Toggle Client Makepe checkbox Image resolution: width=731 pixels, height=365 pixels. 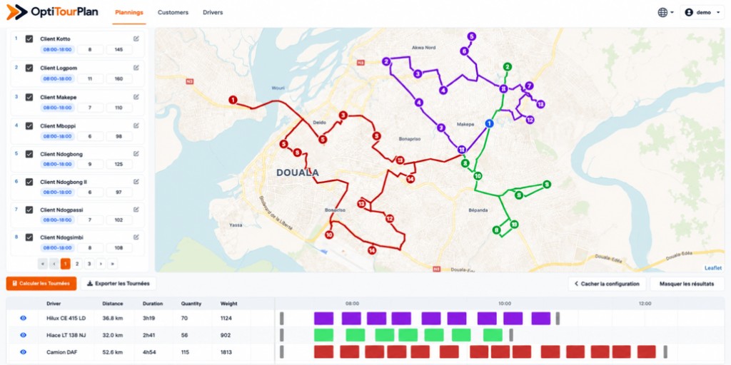tap(29, 97)
